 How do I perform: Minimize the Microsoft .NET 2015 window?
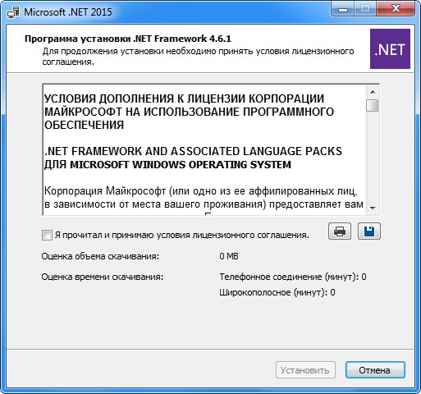343,9
